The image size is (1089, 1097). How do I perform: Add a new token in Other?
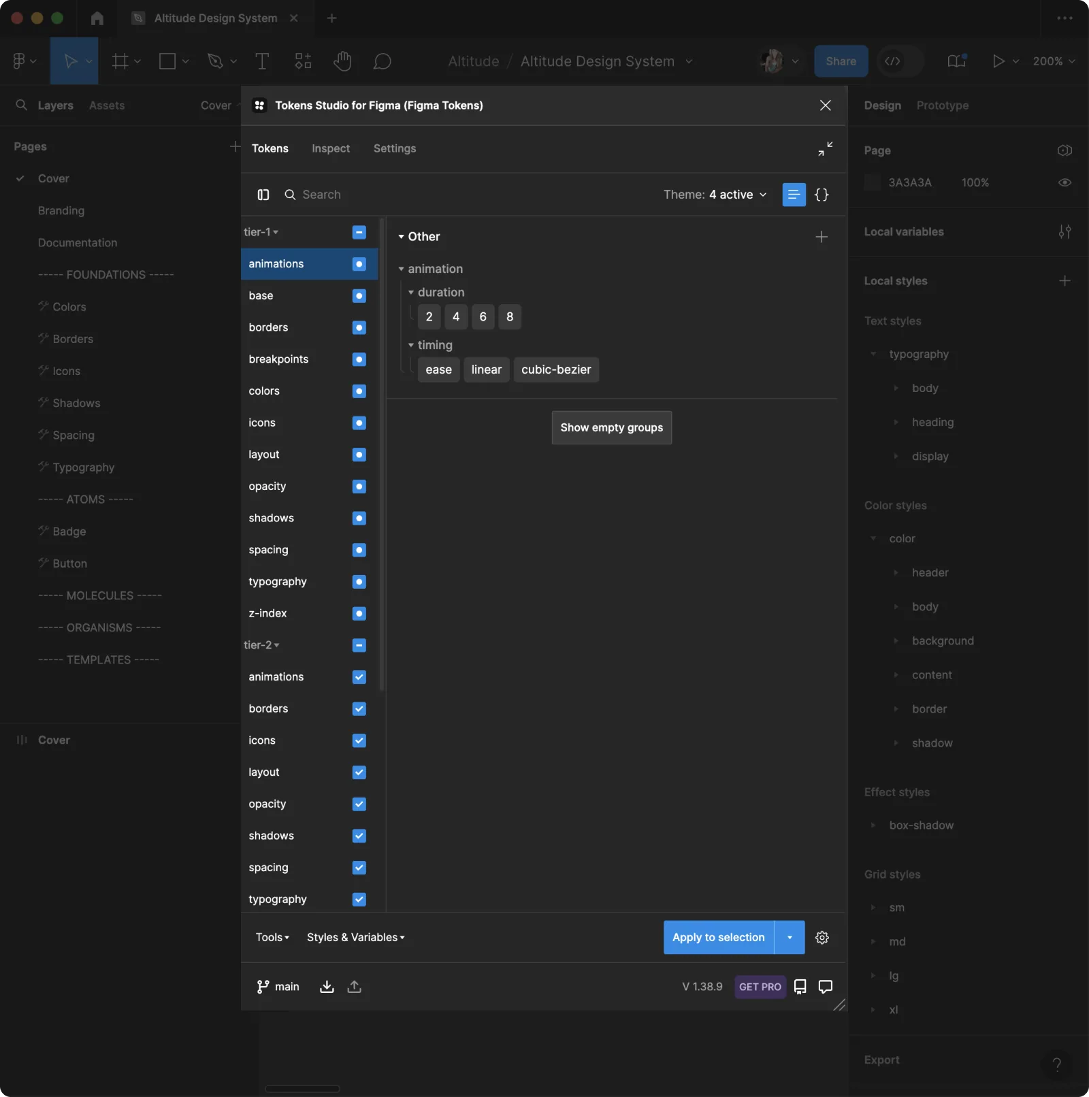tap(822, 237)
